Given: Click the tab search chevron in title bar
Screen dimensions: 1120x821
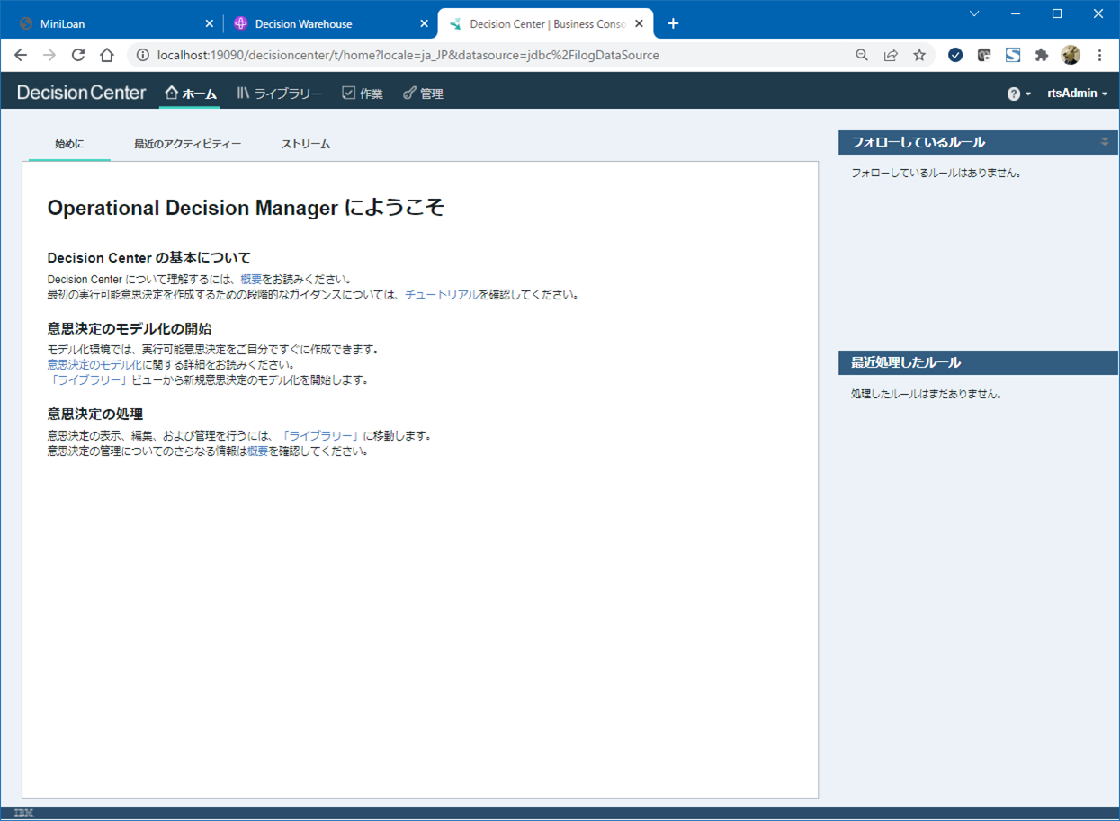Looking at the screenshot, I should (x=974, y=13).
